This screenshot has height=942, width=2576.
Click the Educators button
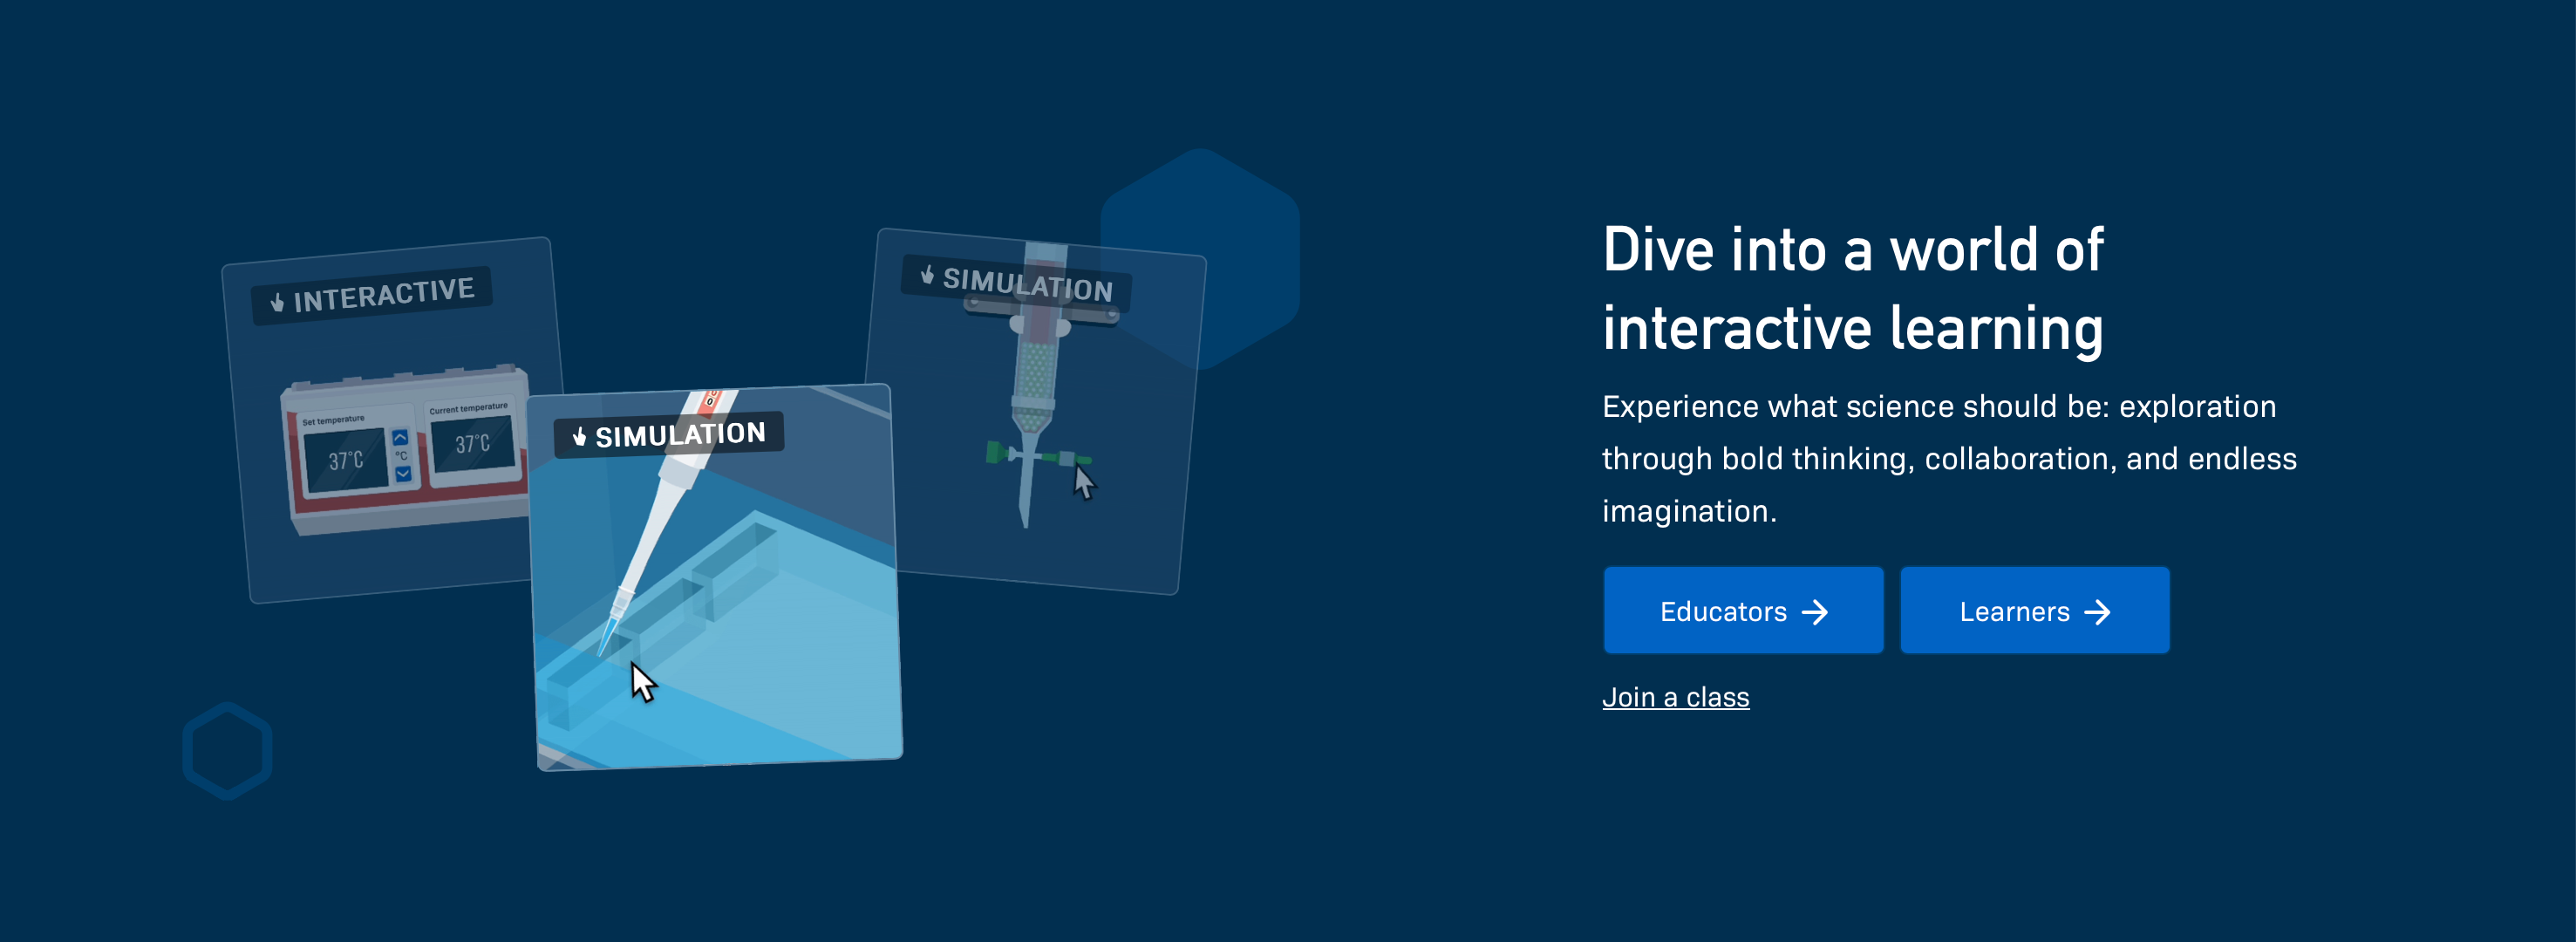click(1742, 611)
